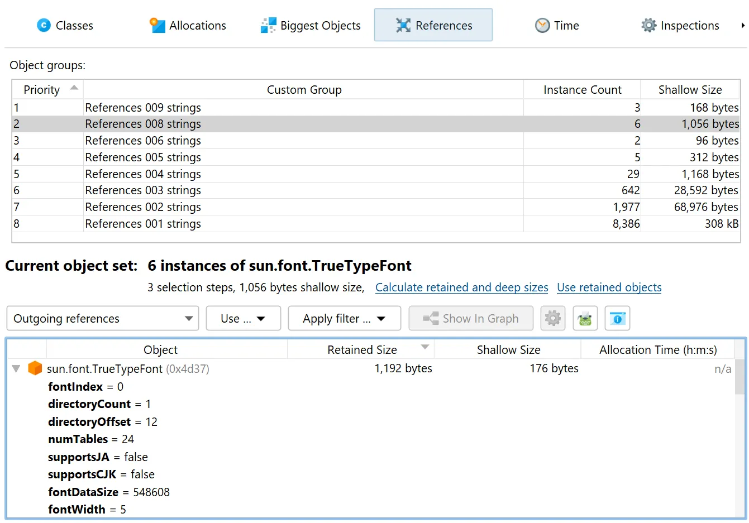Click Calculate retained and deep sizes link
749x523 pixels.
coord(461,287)
